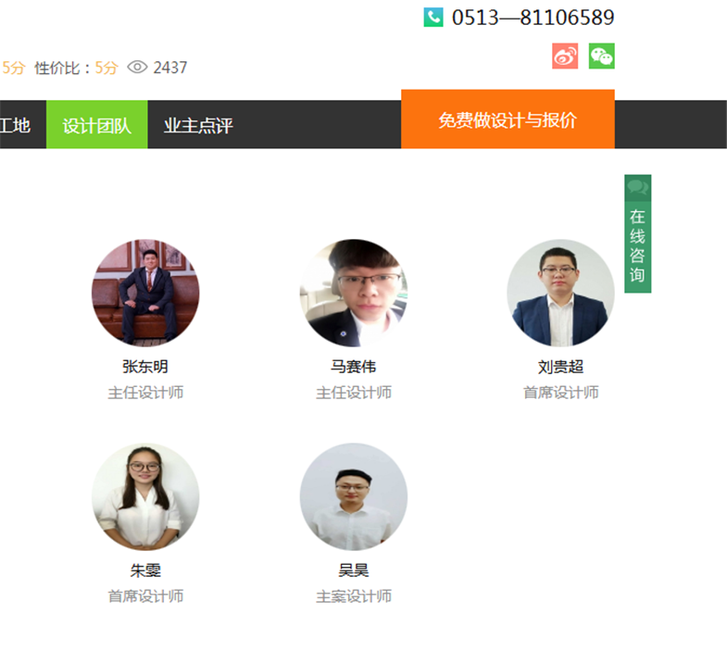View 张东明 profile photo
The image size is (727, 664).
[145, 293]
